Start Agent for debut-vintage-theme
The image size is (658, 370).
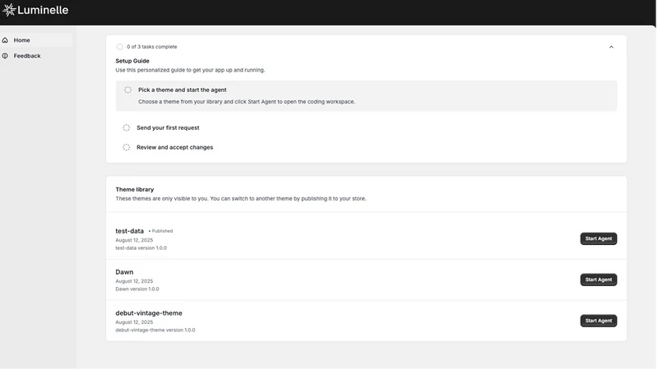coord(599,321)
